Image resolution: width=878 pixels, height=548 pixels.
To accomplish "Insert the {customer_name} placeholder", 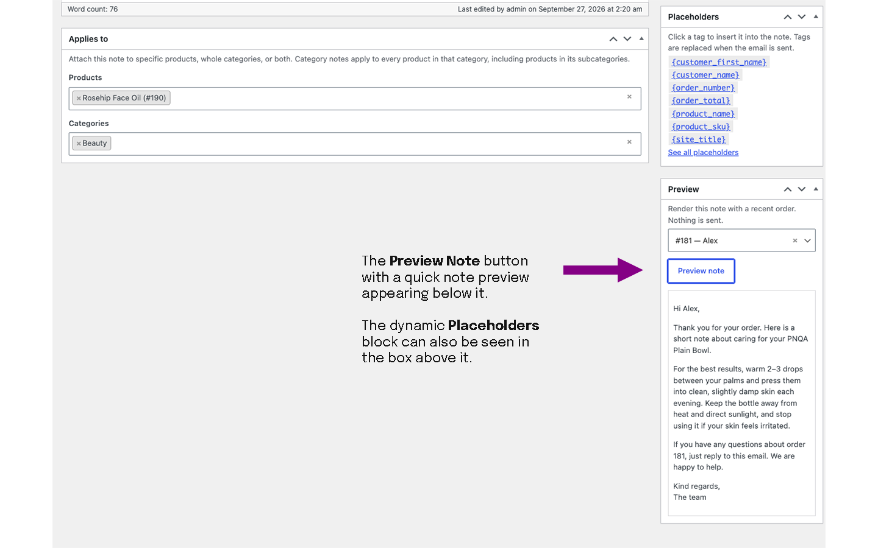I will [705, 75].
